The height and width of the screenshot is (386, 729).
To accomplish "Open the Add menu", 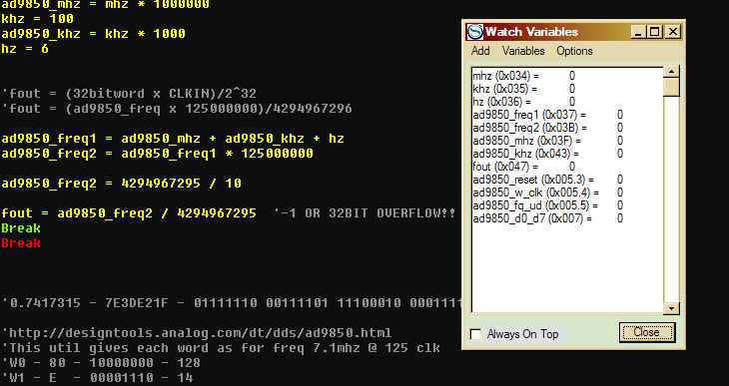I will pos(480,51).
